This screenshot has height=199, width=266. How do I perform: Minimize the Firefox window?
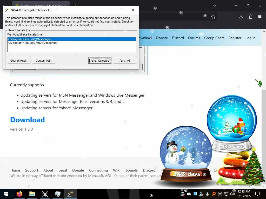coord(236,6)
